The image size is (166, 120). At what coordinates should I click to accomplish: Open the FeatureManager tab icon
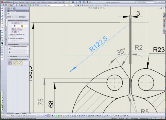click(x=9, y=9)
